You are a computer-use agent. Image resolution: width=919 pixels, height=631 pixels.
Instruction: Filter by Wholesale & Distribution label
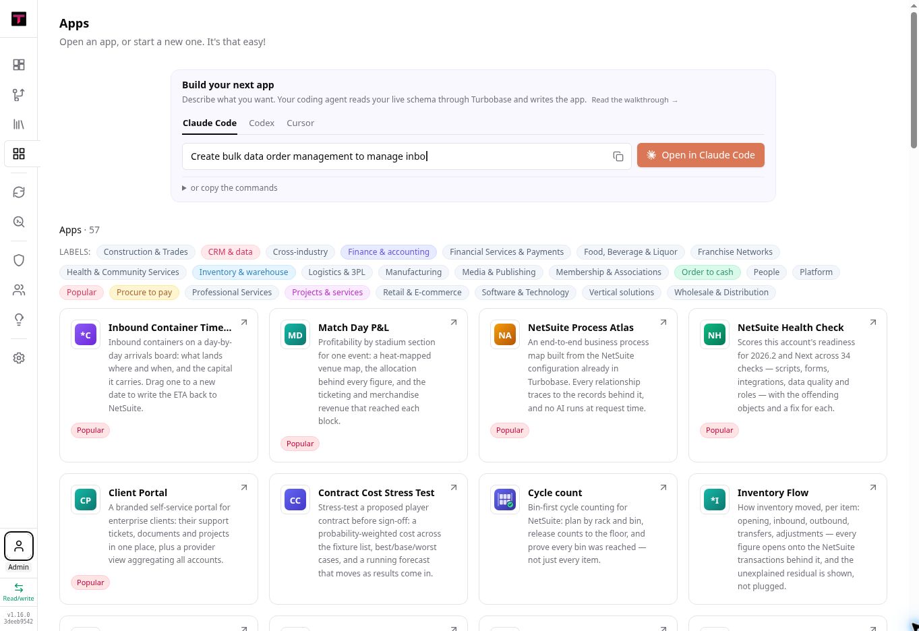coord(721,293)
